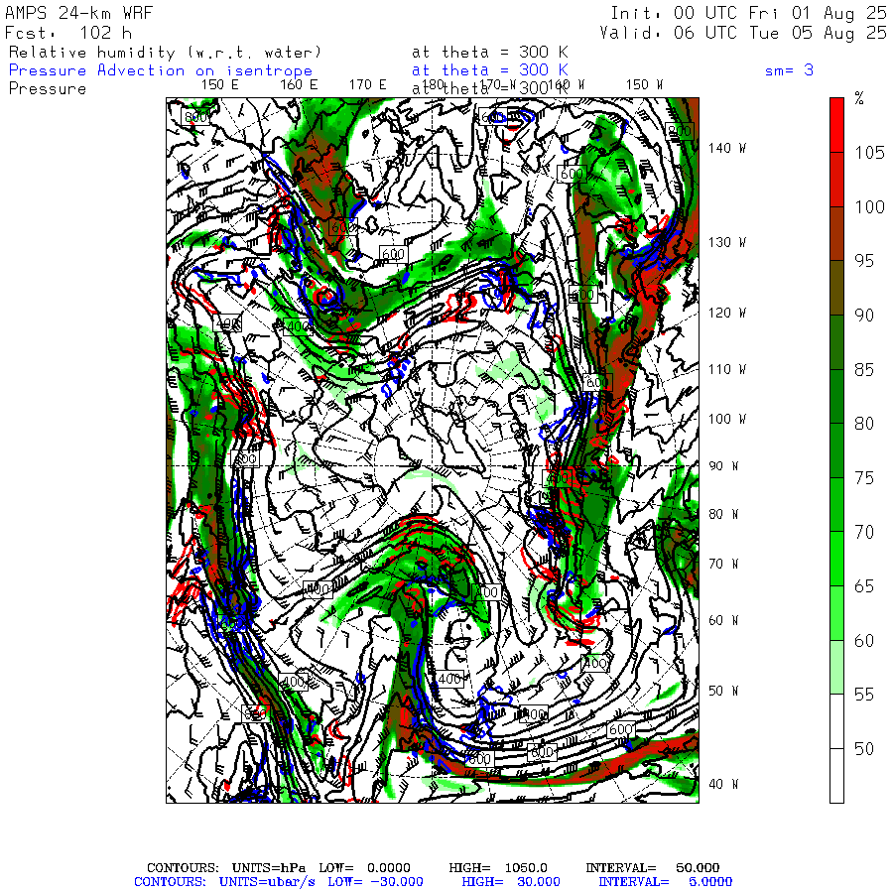The height and width of the screenshot is (893, 893).
Task: Click the '105' color bar tick label
Action: [x=869, y=153]
